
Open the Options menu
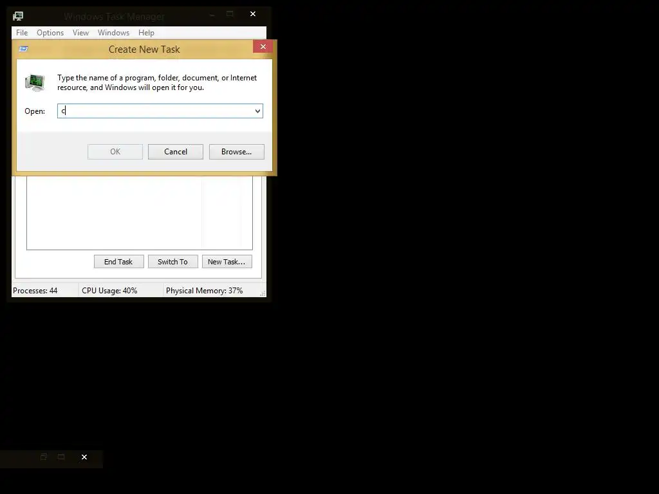click(50, 33)
